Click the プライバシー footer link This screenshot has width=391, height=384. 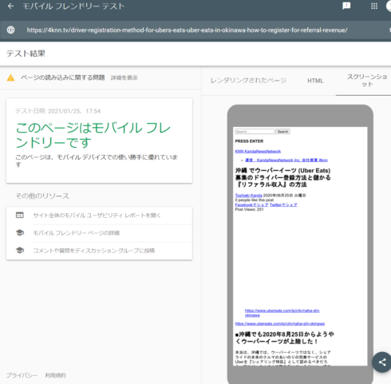coord(22,375)
